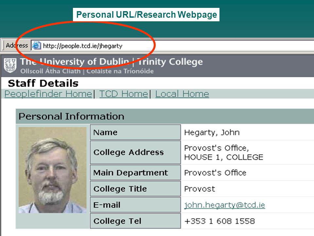Image resolution: width=314 pixels, height=236 pixels.
Task: Select the 'Provost' title value
Action: [x=200, y=189]
